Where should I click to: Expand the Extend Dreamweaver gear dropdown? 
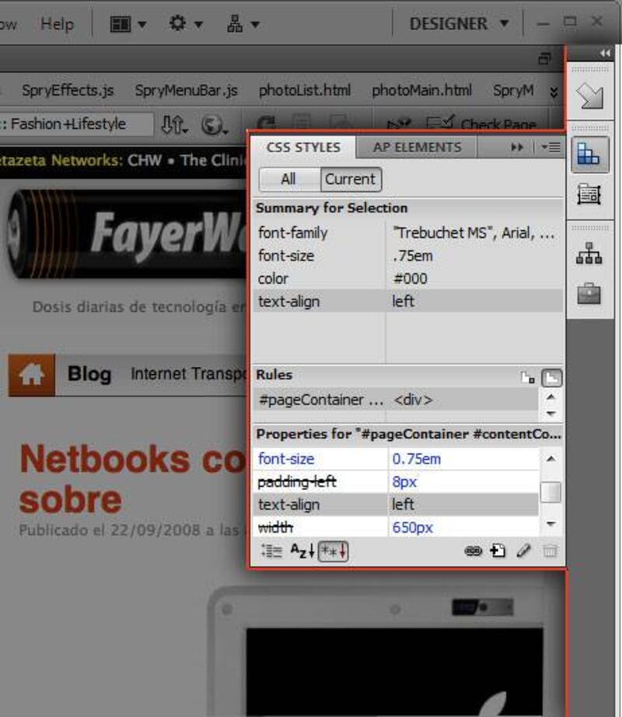[x=186, y=24]
